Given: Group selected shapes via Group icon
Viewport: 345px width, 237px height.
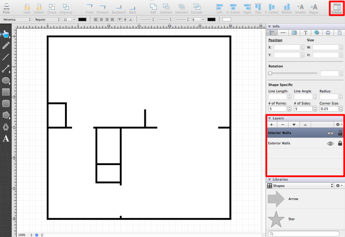Looking at the screenshot, I should pyautogui.click(x=52, y=9).
